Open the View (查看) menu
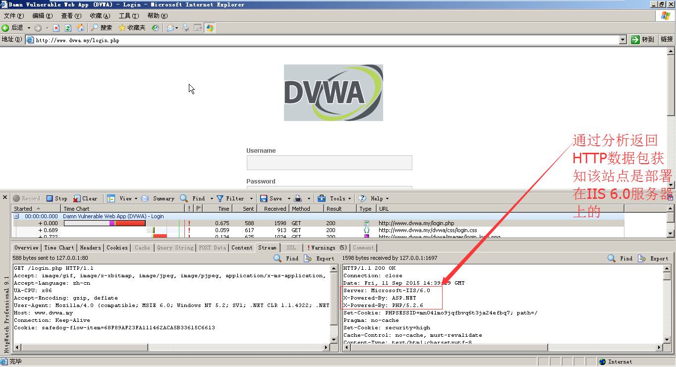676x367 pixels. 71,16
